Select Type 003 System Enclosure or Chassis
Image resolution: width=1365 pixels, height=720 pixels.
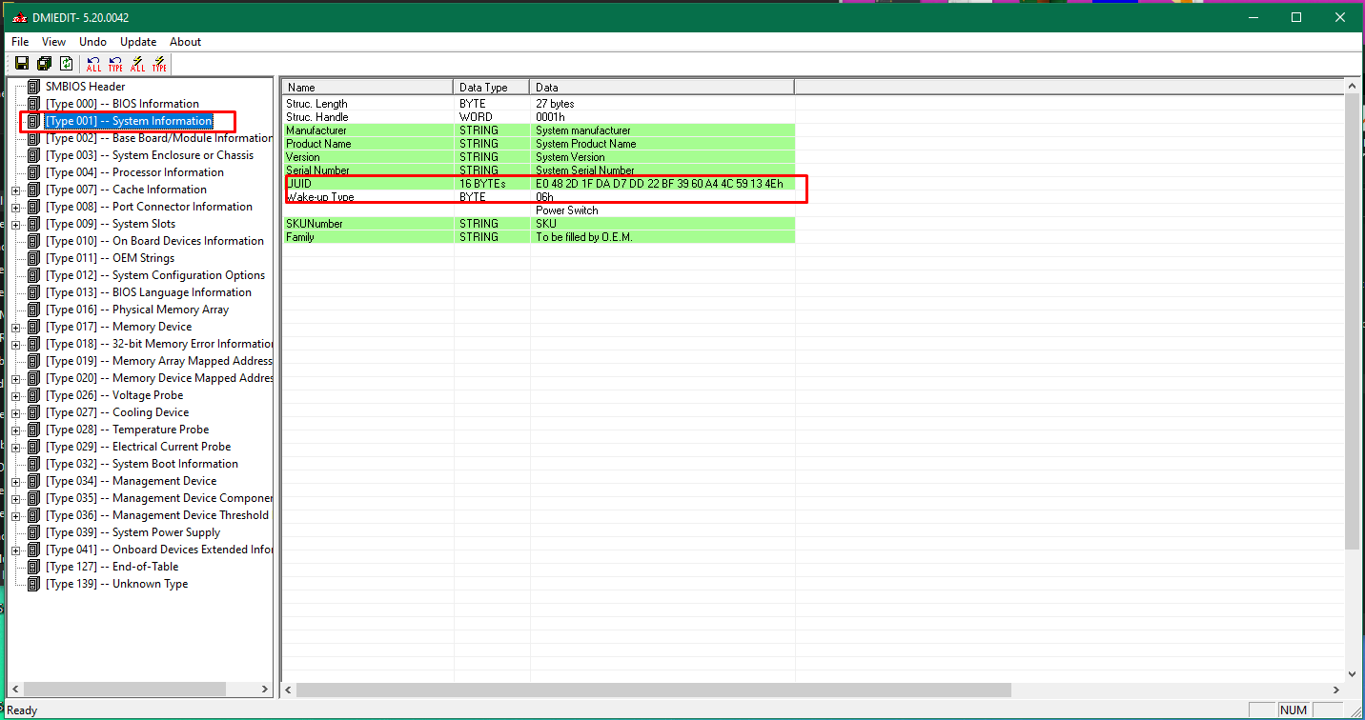[150, 155]
